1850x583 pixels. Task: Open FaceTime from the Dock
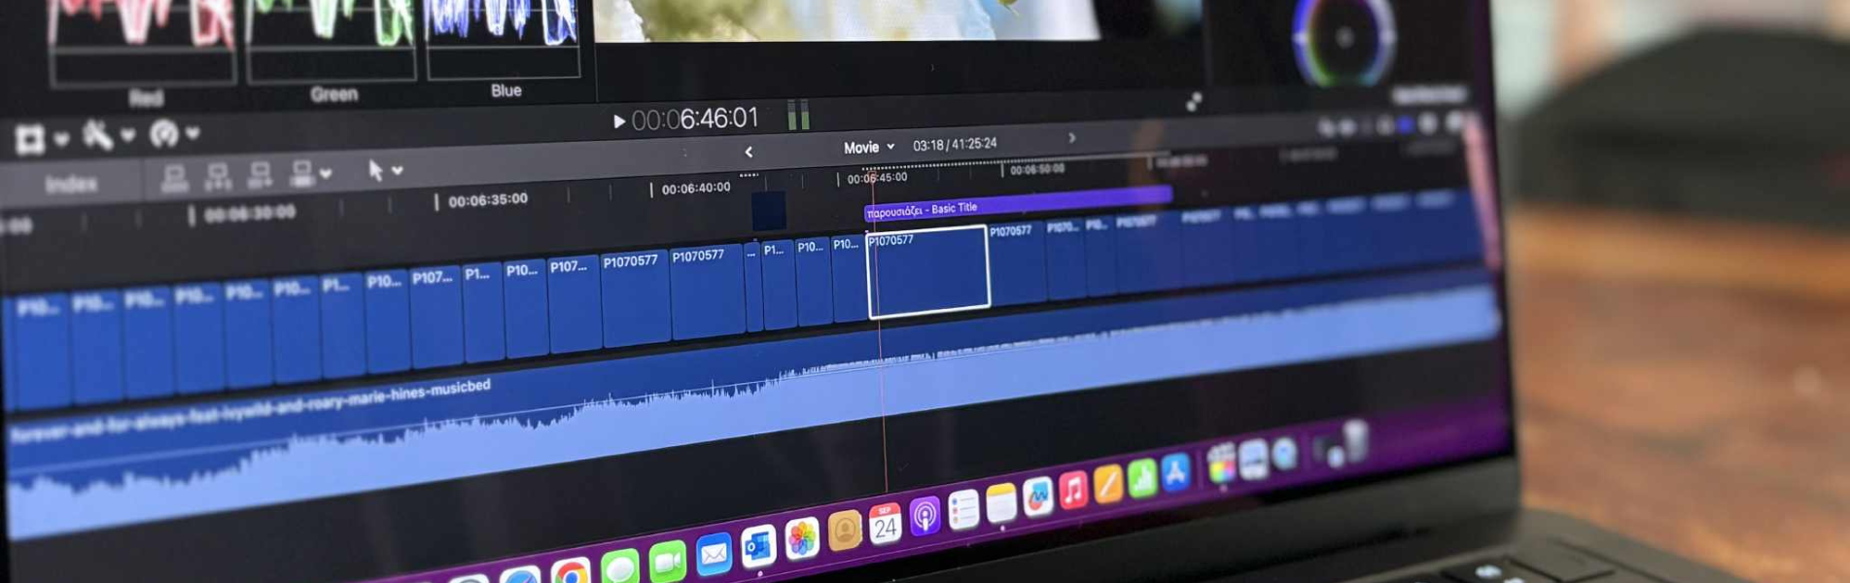pos(667,561)
